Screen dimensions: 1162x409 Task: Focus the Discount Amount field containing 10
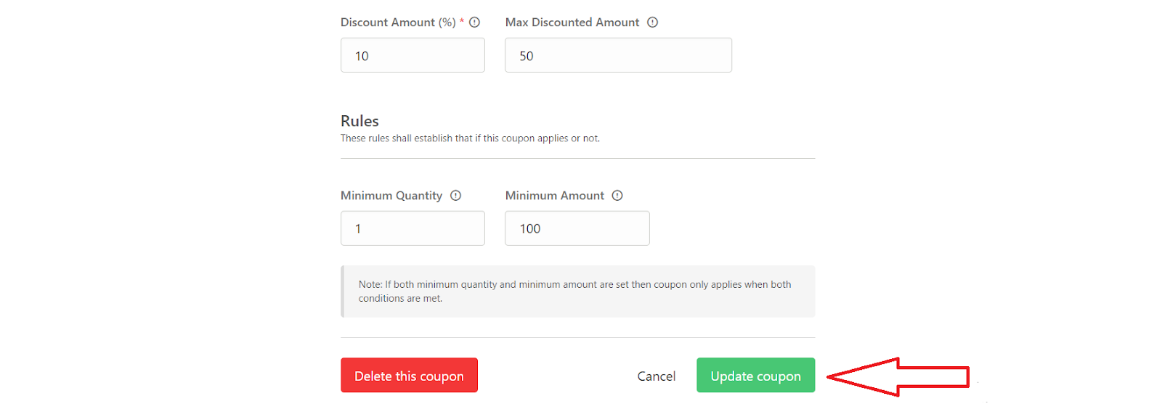413,55
